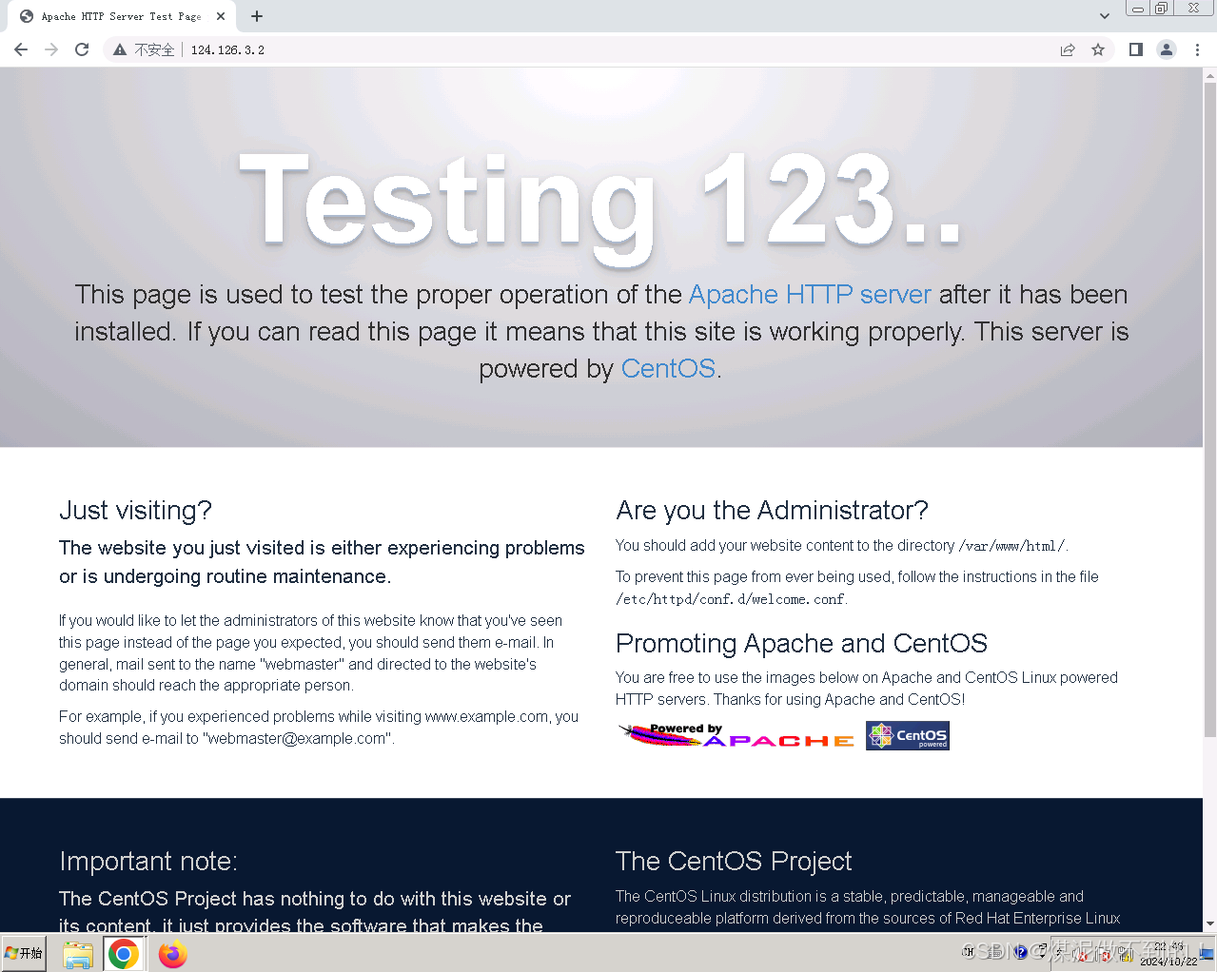Click the CentOS powered badge
This screenshot has width=1217, height=972.
[x=908, y=735]
